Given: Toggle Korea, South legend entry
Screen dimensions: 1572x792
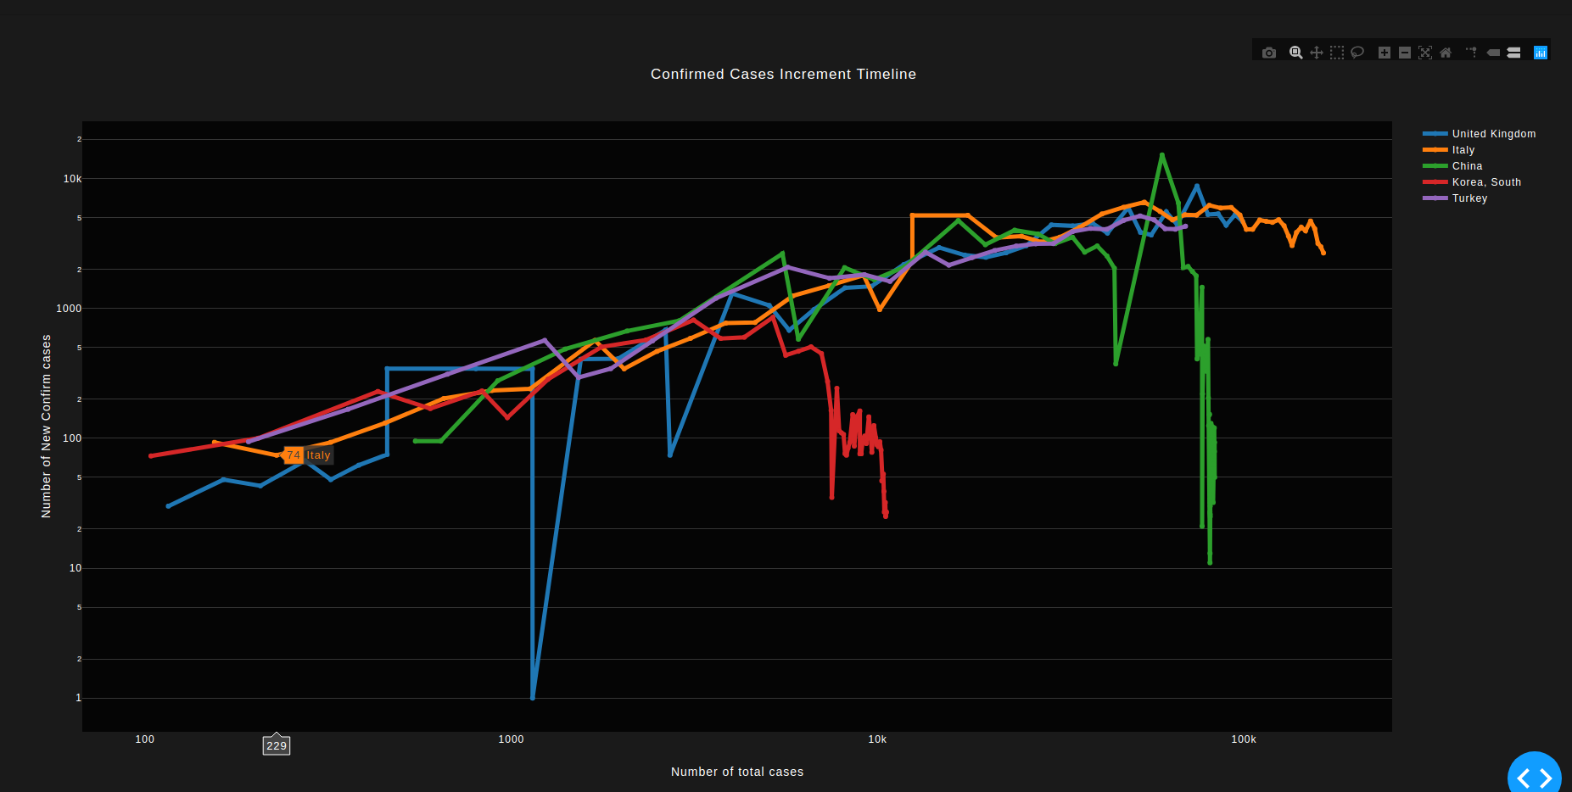Looking at the screenshot, I should [1485, 182].
